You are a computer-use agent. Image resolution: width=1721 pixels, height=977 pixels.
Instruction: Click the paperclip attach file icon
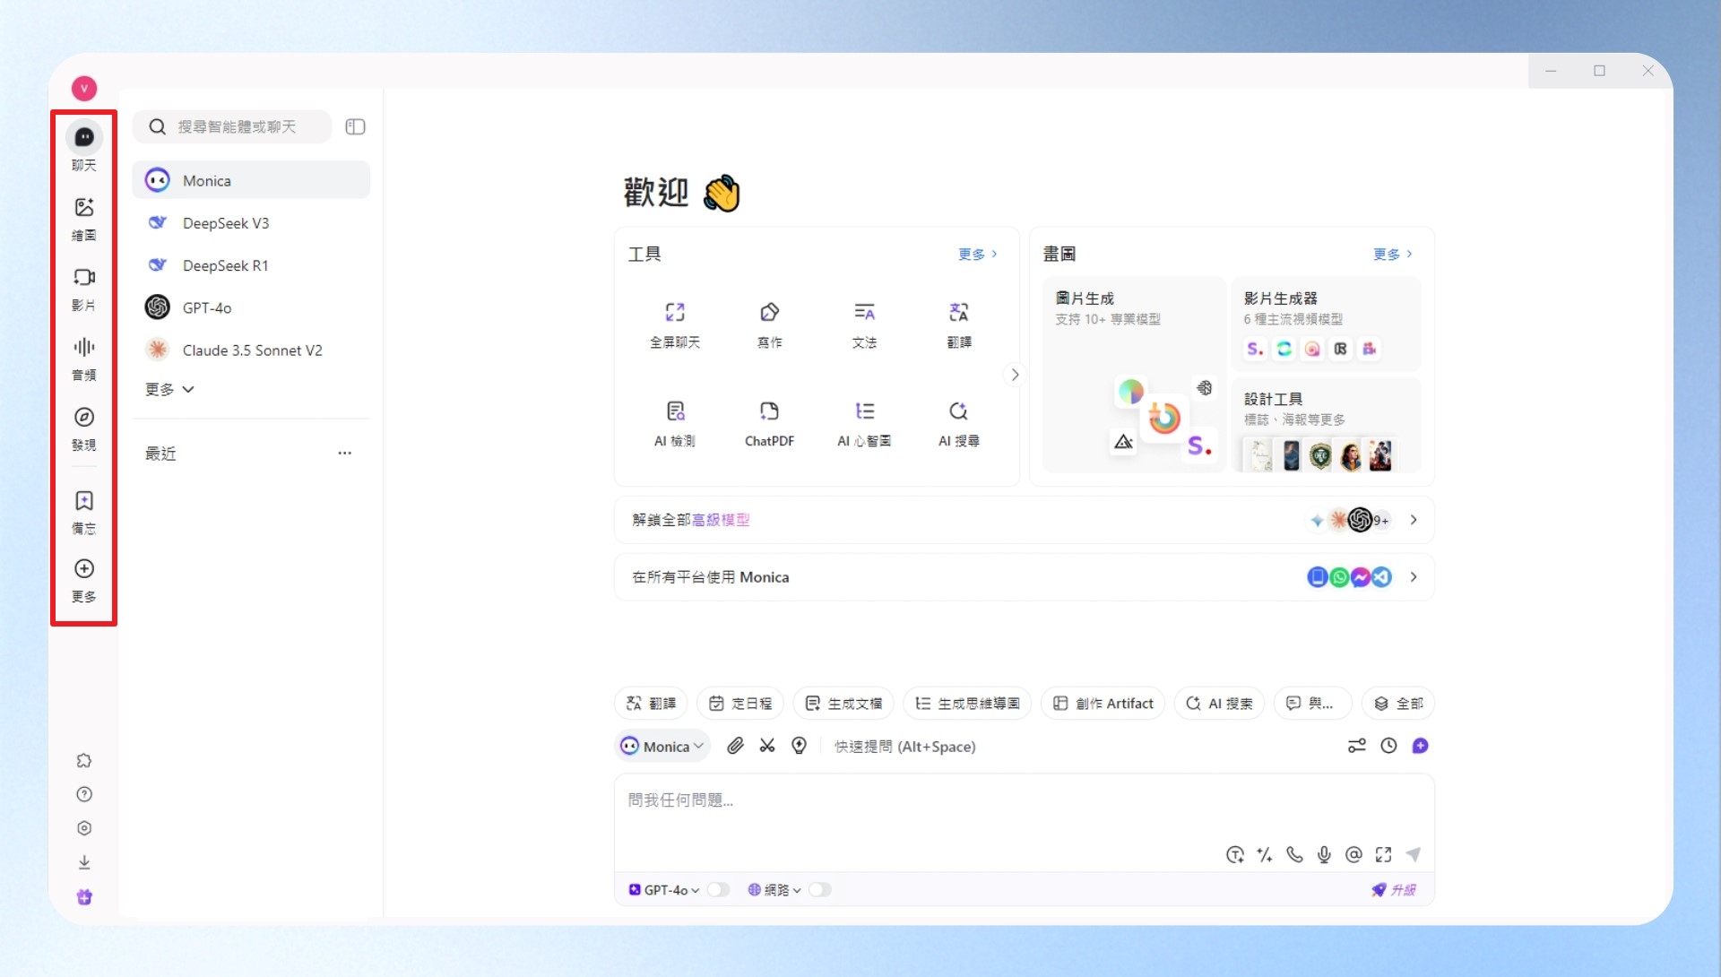point(735,746)
